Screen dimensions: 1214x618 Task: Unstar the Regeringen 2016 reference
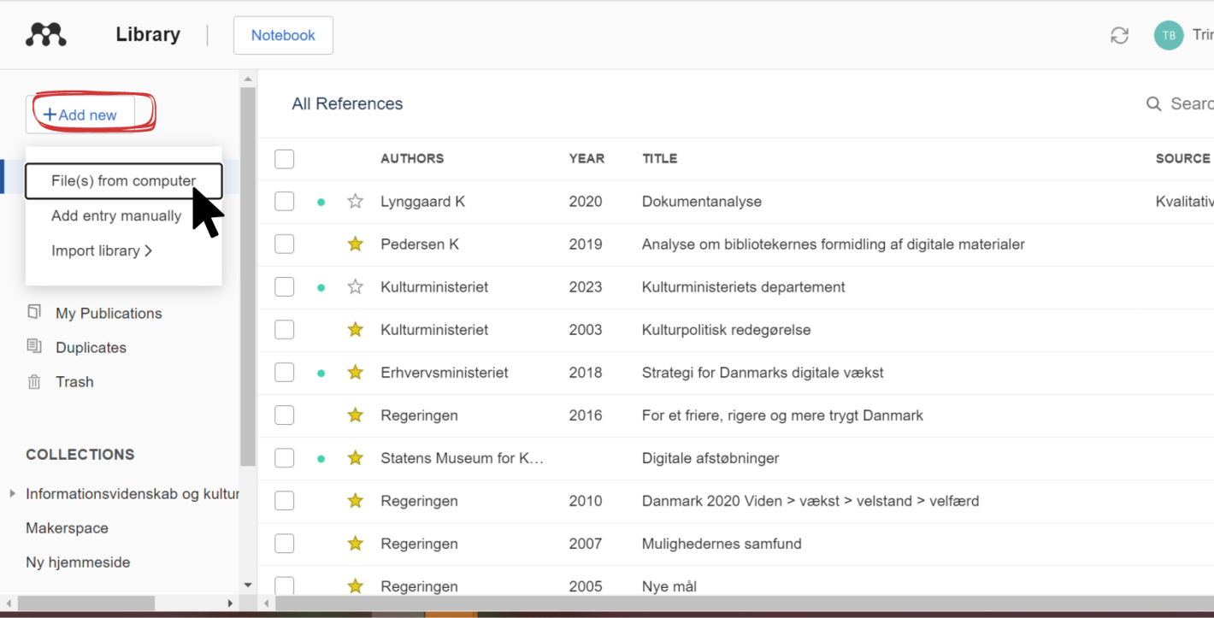pyautogui.click(x=356, y=415)
